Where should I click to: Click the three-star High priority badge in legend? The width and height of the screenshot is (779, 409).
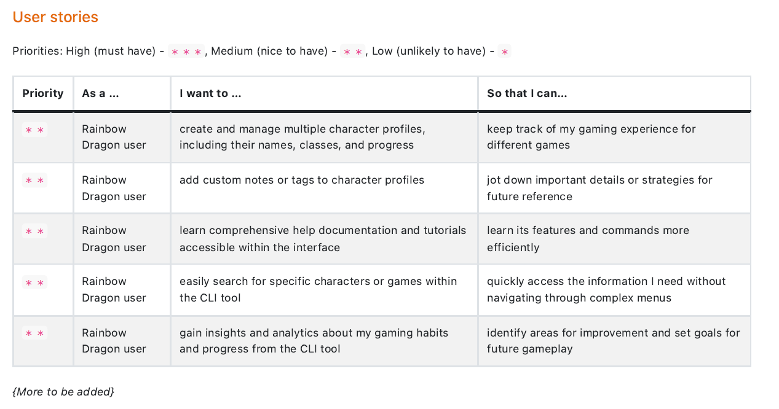(186, 52)
